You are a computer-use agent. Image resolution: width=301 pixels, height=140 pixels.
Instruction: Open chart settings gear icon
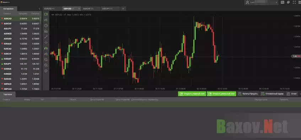46,71
